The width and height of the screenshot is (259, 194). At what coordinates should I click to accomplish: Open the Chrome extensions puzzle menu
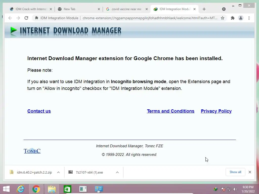pyautogui.click(x=233, y=18)
